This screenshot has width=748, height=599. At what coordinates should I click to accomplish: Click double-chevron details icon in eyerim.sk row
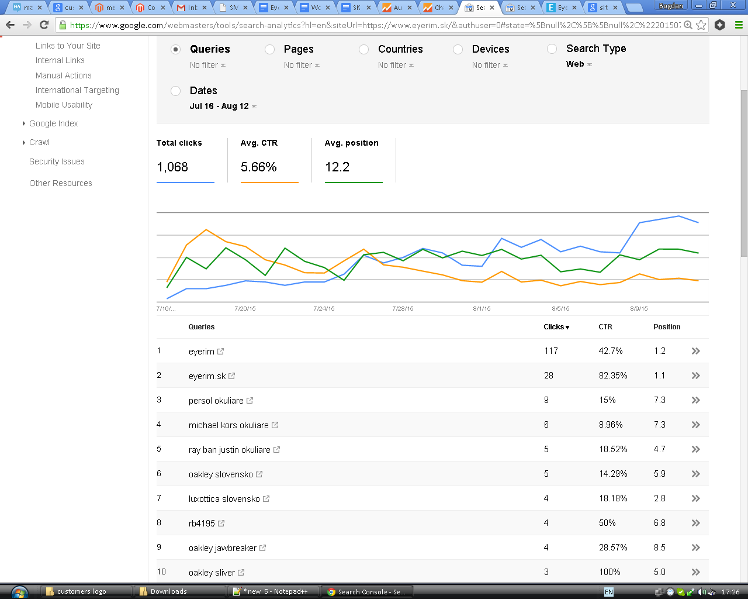click(695, 376)
